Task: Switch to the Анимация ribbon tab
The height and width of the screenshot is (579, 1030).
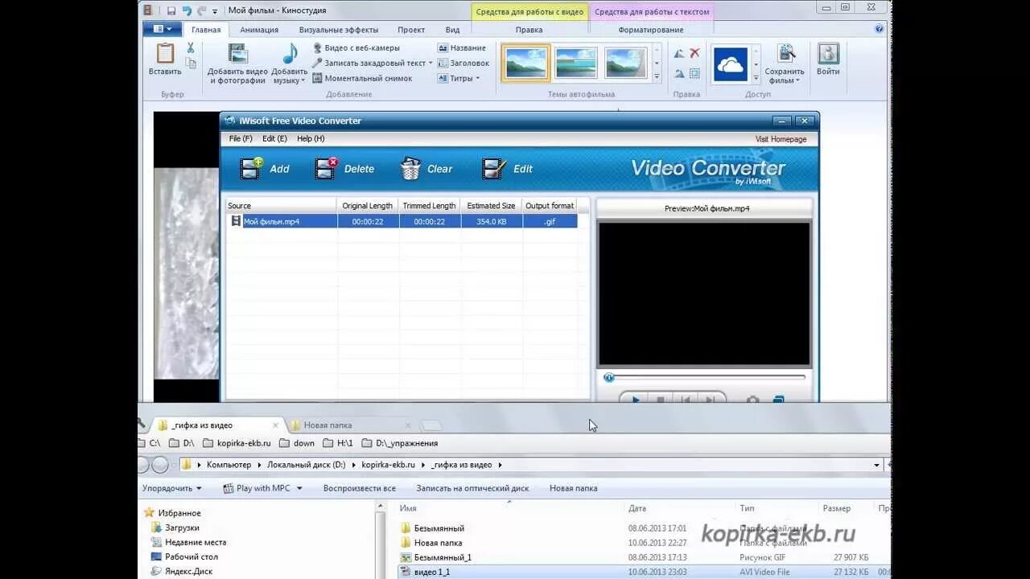Action: pos(259,30)
